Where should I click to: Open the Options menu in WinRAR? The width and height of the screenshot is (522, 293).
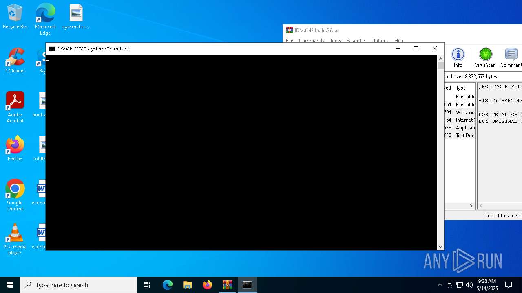click(x=380, y=41)
